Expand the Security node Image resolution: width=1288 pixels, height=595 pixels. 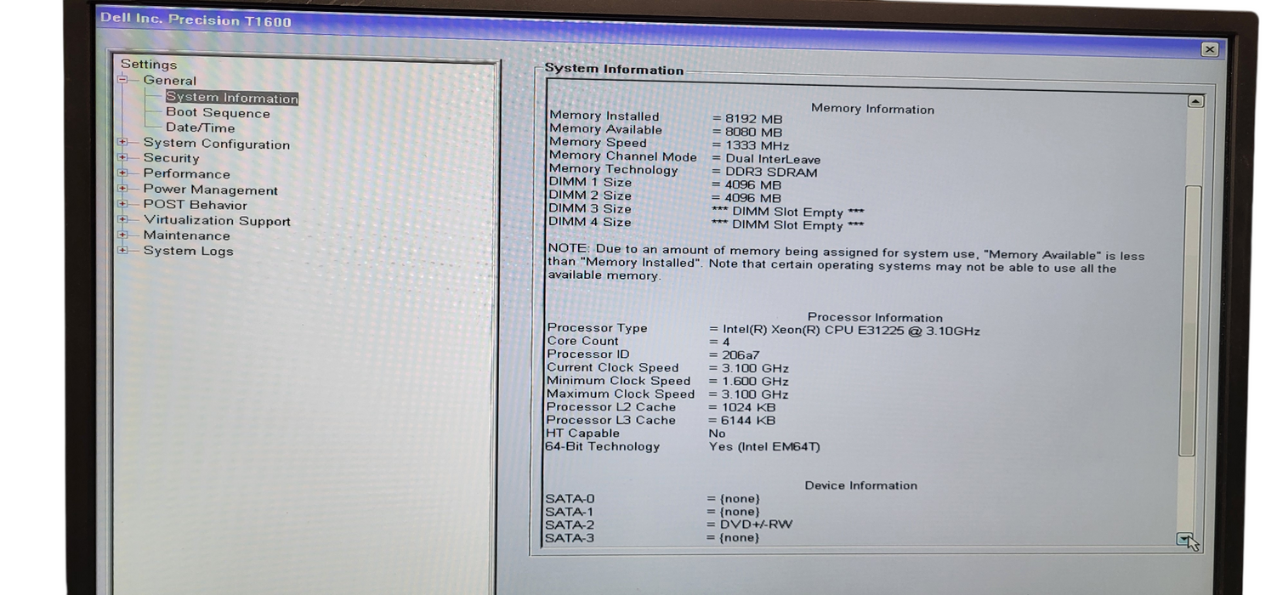(x=122, y=157)
